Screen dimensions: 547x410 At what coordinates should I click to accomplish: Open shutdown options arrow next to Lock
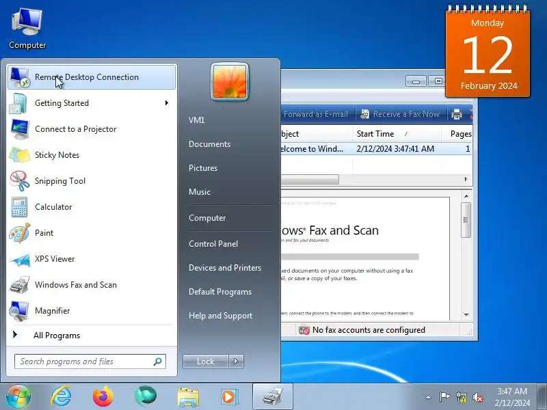(x=236, y=361)
